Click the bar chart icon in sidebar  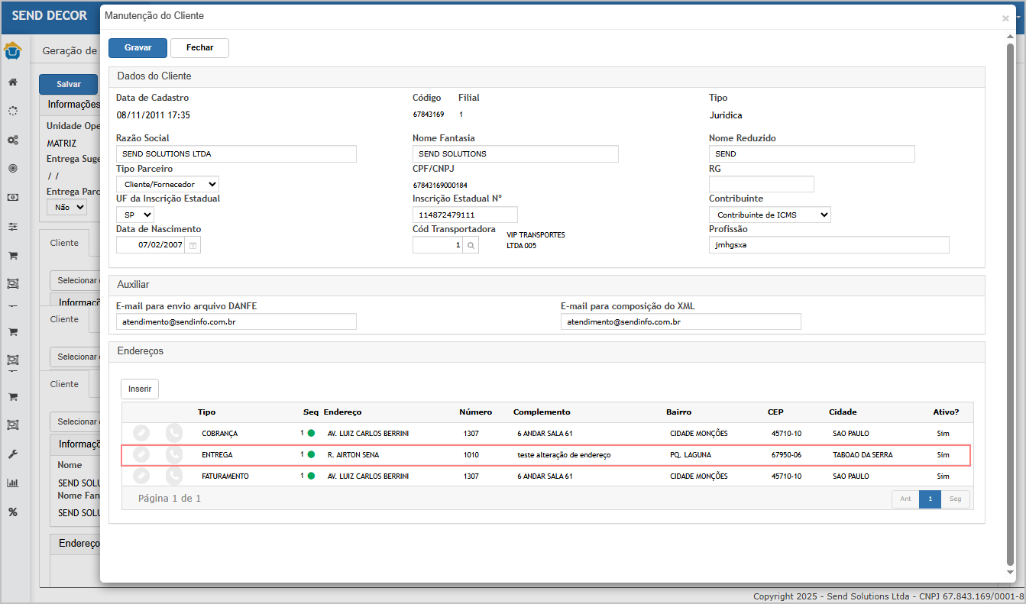pyautogui.click(x=13, y=483)
